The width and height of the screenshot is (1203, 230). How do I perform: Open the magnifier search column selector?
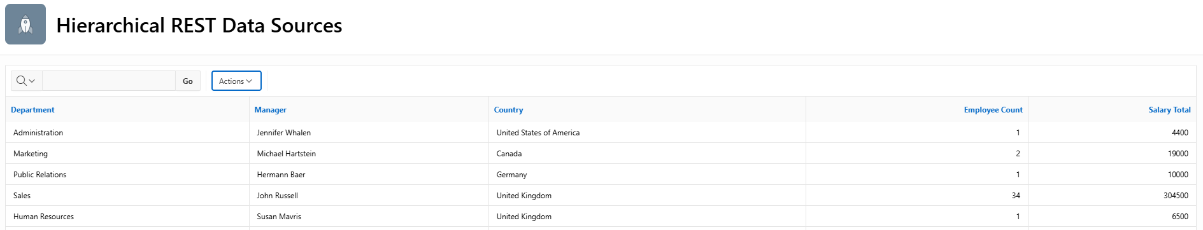[26, 81]
